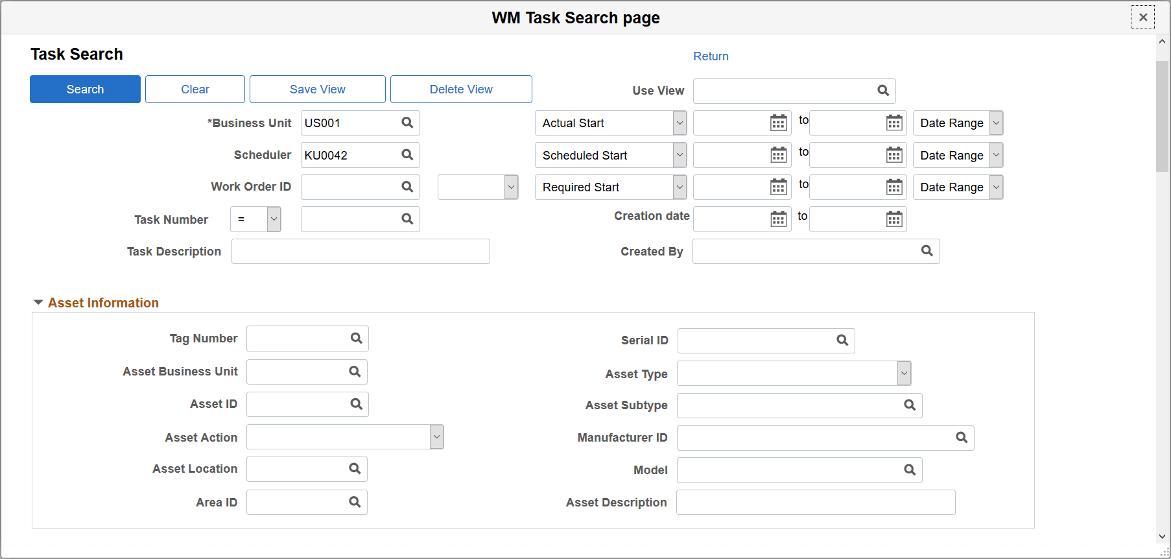The height and width of the screenshot is (559, 1171).
Task: Open the Scheduler lookup magnifier
Action: (x=407, y=154)
